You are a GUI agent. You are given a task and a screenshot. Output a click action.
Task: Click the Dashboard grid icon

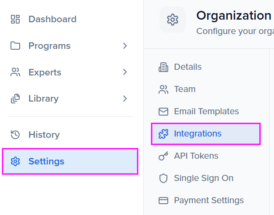click(15, 19)
